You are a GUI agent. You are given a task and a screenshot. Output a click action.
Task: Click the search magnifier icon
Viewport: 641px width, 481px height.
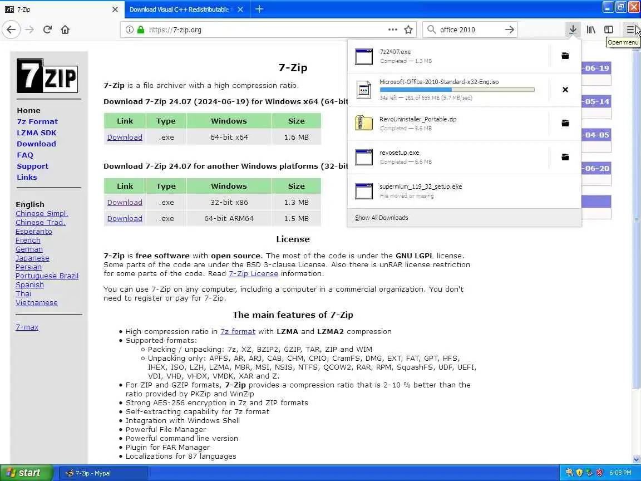pyautogui.click(x=431, y=30)
